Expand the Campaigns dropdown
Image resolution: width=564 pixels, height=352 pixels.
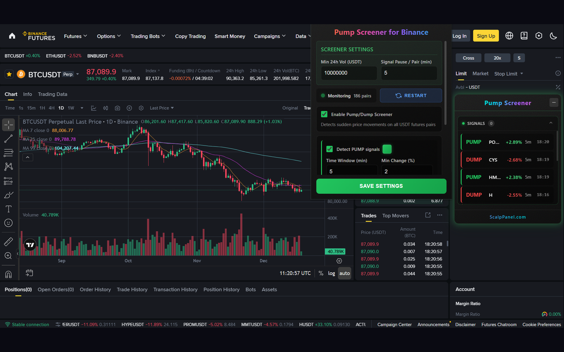click(x=270, y=36)
